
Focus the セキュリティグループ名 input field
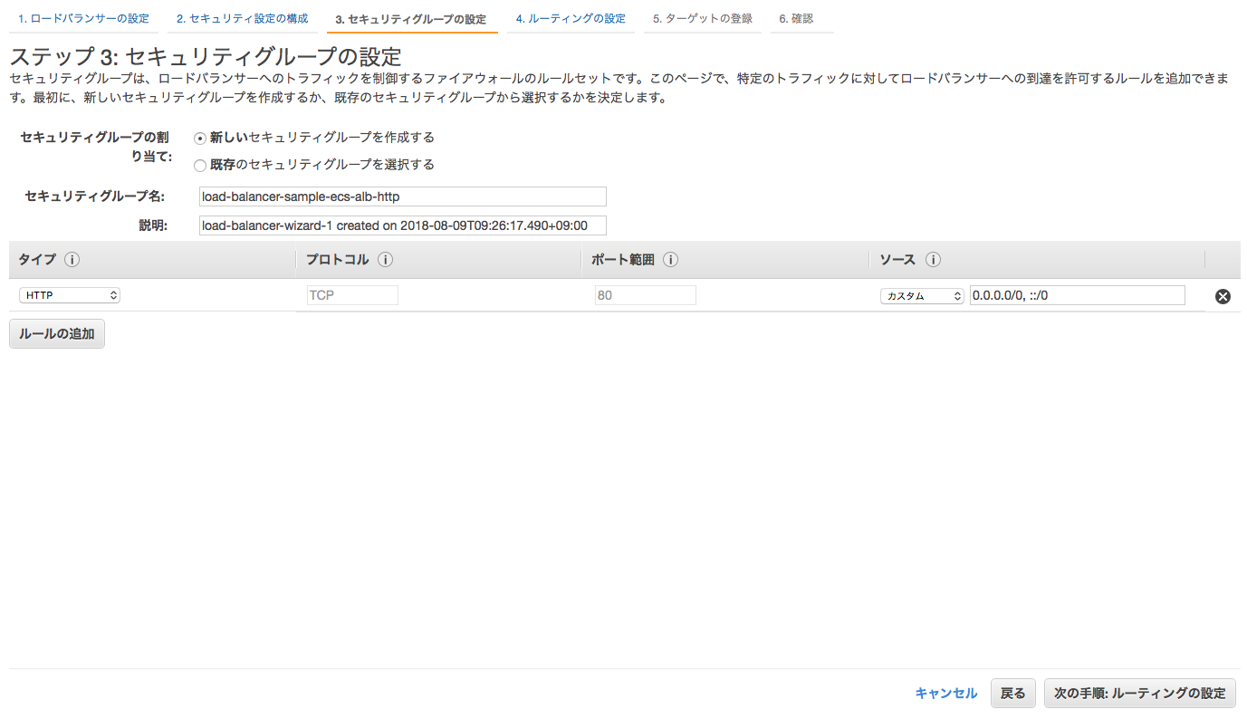point(403,197)
